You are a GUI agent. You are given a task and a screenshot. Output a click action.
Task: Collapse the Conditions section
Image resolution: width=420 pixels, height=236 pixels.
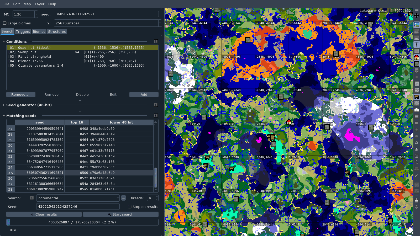[4, 41]
